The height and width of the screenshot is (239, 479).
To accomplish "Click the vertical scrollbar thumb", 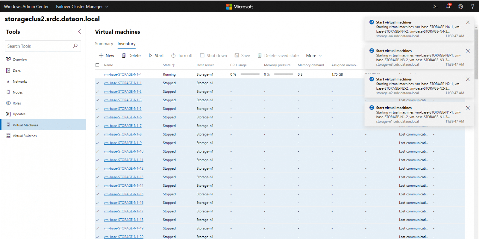I will point(476,54).
